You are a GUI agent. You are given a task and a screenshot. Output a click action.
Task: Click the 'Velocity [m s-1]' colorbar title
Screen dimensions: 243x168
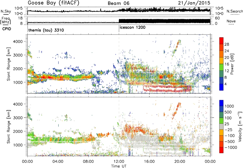pyautogui.click(x=240, y=126)
